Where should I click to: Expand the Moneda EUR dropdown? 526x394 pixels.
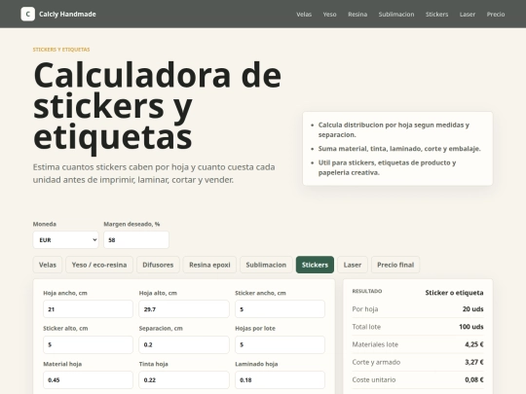tap(66, 240)
